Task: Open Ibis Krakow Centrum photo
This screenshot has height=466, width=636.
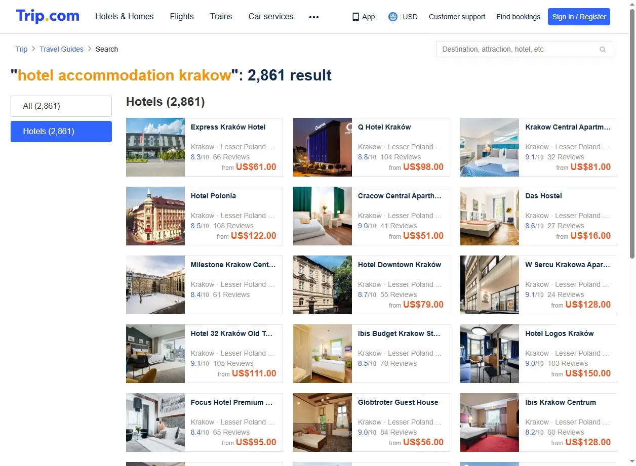Action: click(x=490, y=422)
